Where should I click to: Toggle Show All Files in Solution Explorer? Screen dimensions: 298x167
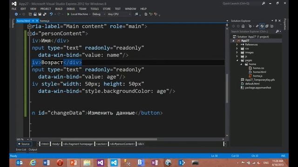pos(272,26)
